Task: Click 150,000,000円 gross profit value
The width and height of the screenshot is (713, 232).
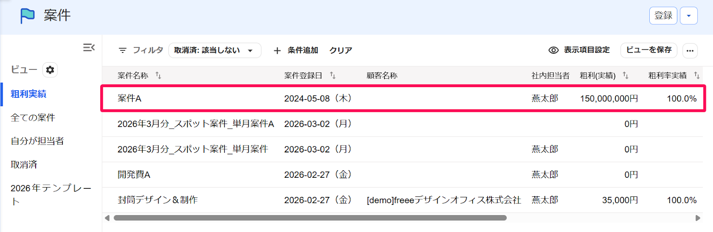Action: tap(609, 99)
